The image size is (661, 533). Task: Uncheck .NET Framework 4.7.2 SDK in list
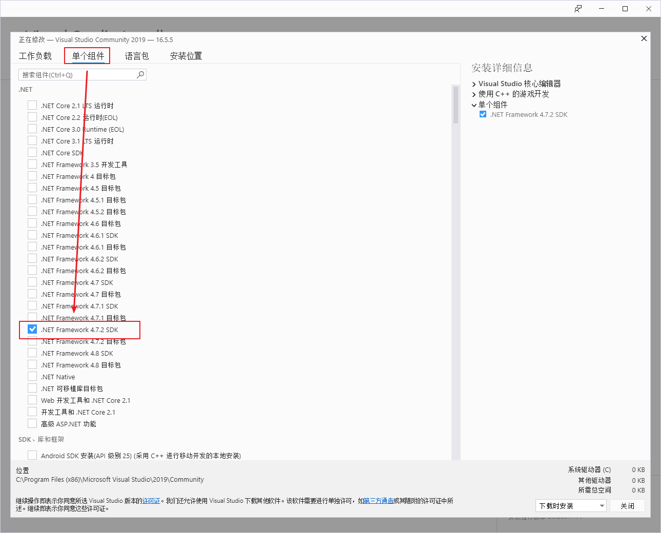(x=32, y=329)
